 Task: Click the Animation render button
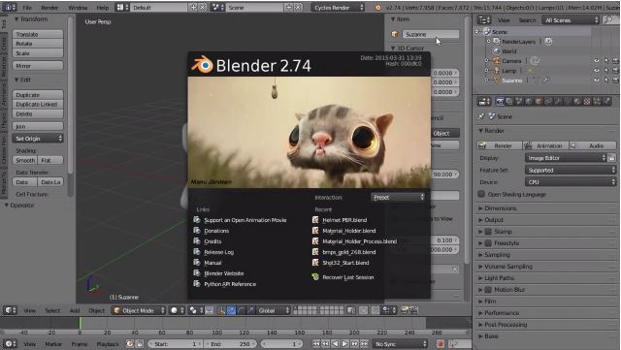tap(545, 145)
